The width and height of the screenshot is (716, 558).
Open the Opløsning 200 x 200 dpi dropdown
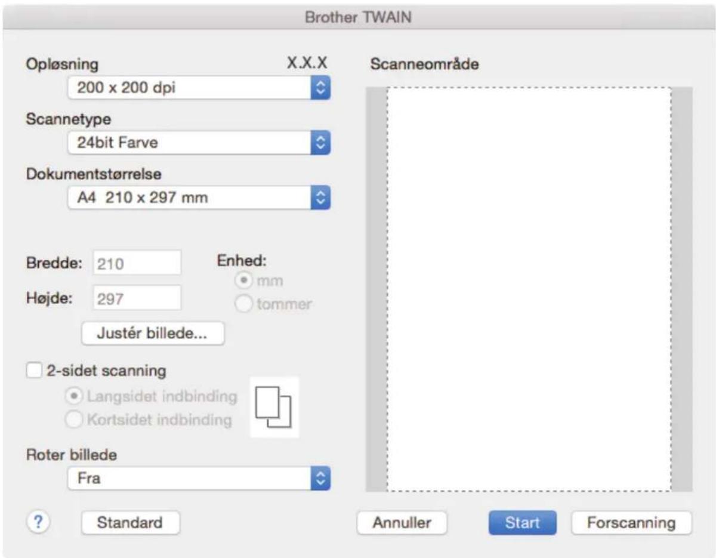[199, 88]
